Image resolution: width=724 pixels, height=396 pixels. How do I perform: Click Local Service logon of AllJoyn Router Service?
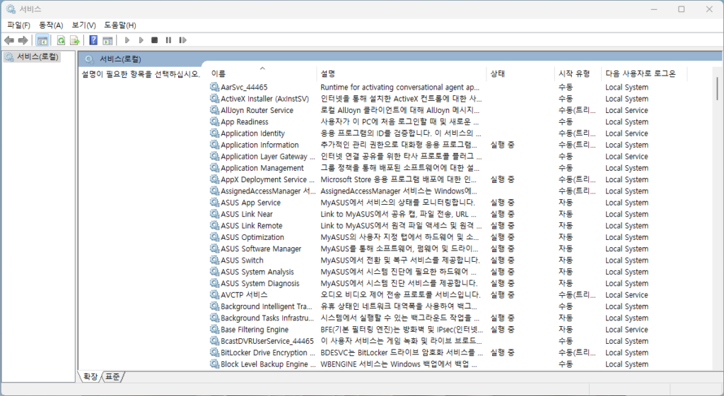coord(626,110)
